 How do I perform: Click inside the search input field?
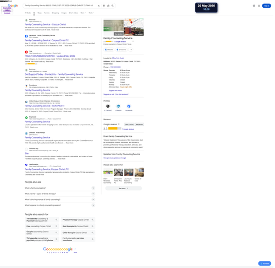(59, 6)
